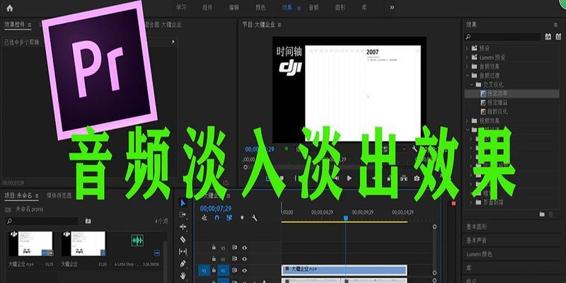
Task: Toggle the V3 track lock
Action: 214,248
